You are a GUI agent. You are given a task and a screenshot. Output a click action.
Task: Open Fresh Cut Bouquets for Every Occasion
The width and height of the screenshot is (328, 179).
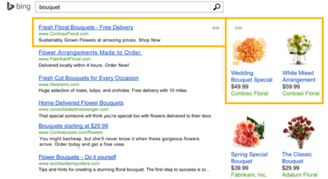click(x=88, y=78)
